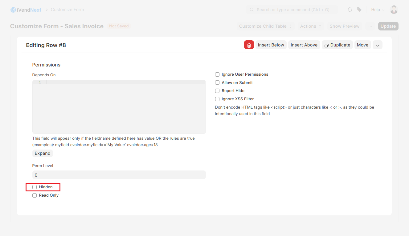Screen dimensions: 409x236
Task: Open the Customize Child Table dropdown
Action: pos(265,26)
